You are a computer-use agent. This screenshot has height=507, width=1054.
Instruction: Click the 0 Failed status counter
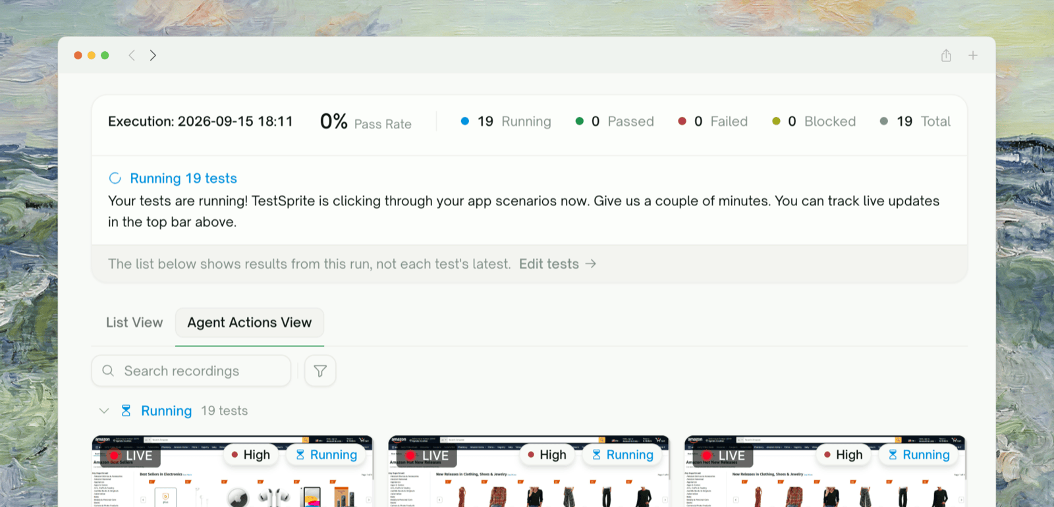(713, 121)
